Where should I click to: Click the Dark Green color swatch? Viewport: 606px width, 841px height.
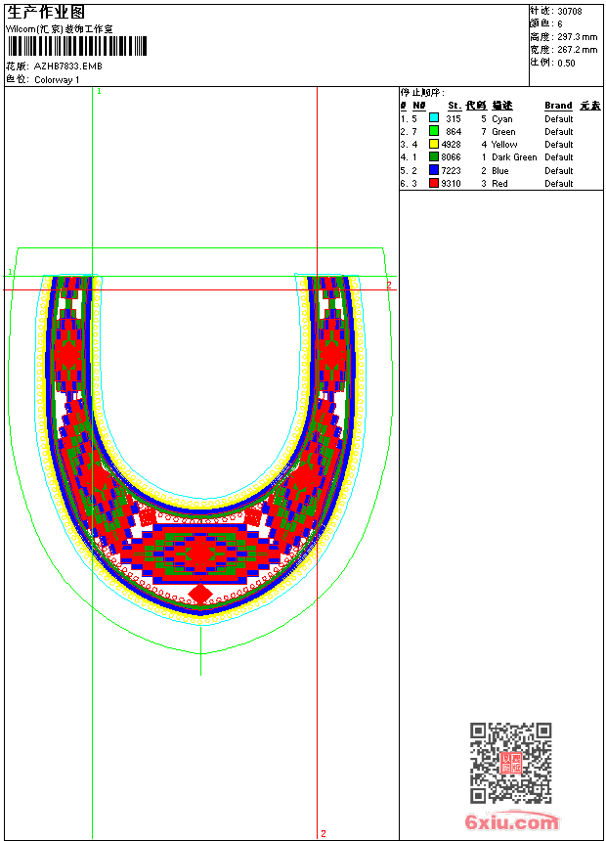434,156
